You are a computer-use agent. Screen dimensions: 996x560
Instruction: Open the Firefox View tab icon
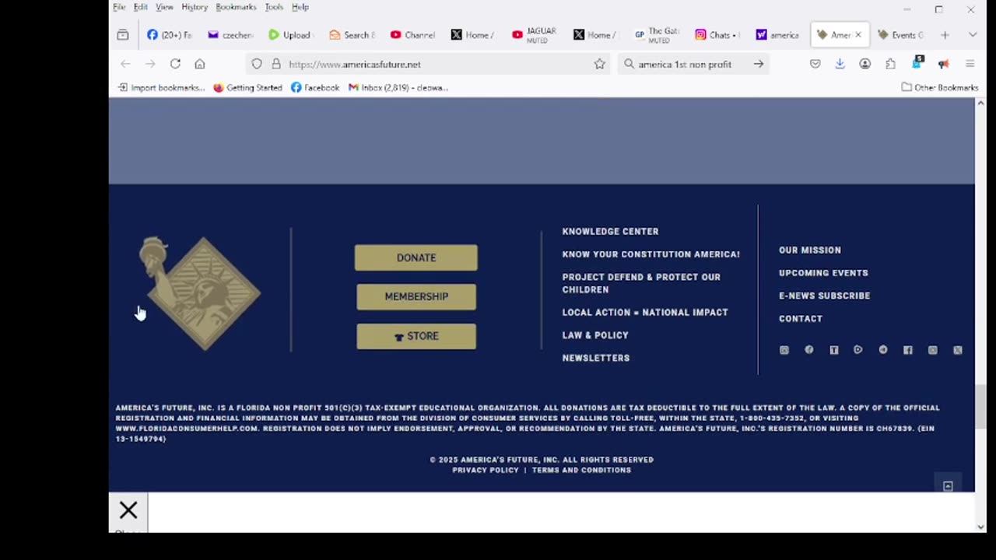(x=123, y=35)
